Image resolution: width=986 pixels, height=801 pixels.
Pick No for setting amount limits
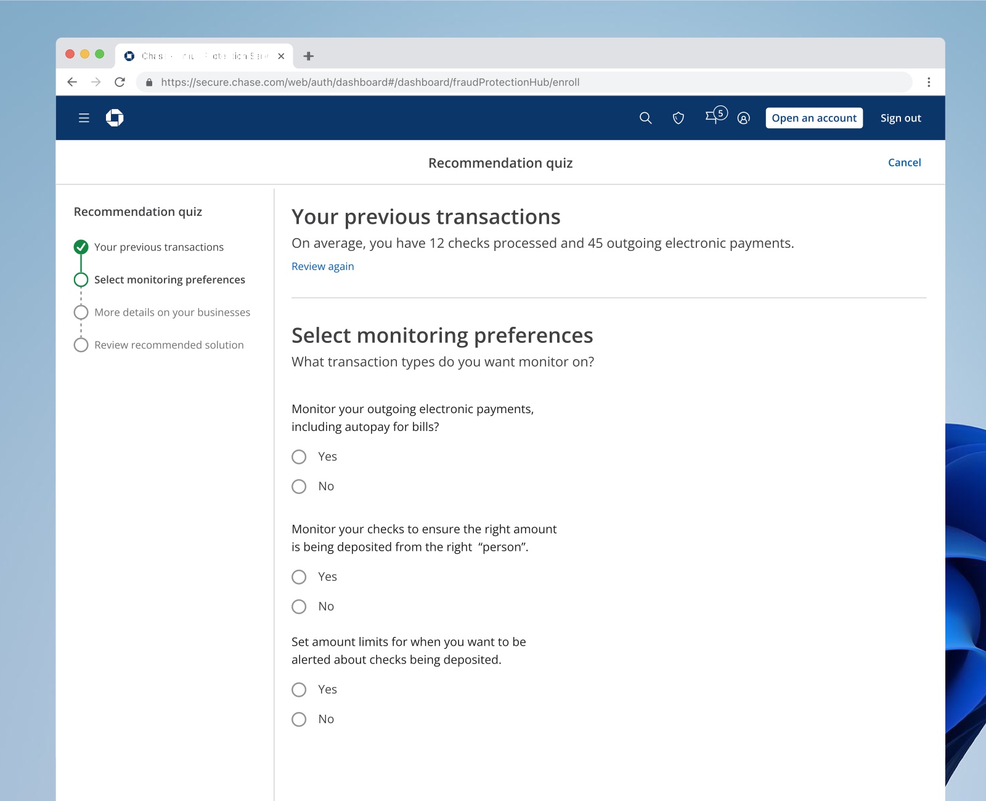tap(299, 720)
